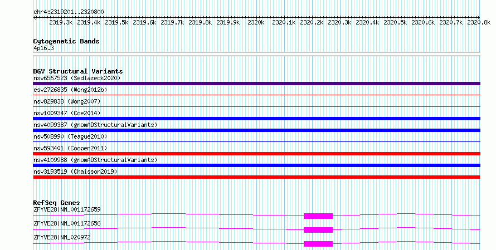Click the nsv4109988 gnomADStructuralVariants label
This screenshot has width=496, height=250.
tap(95, 160)
